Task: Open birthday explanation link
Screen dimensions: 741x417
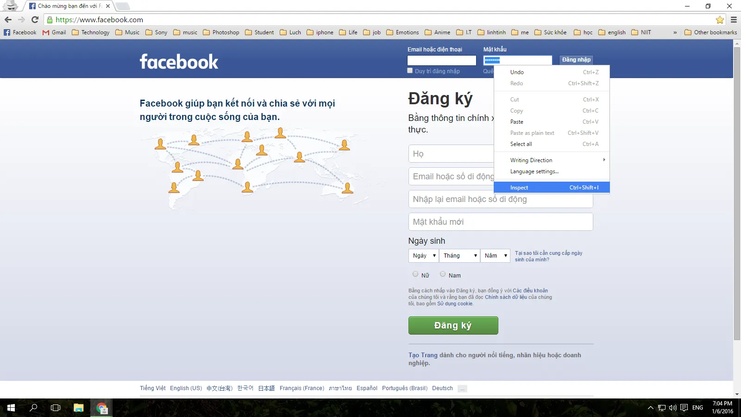Action: 548,256
